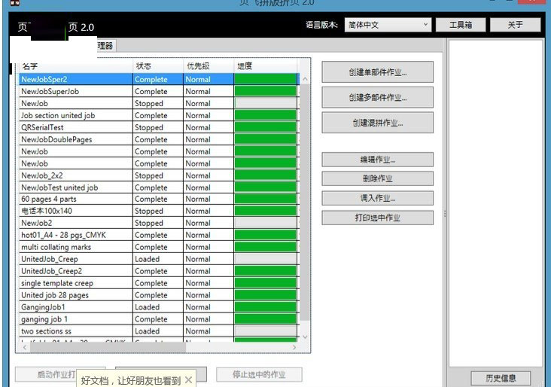Close the 好文档 tooltip popup
551x387 pixels.
188,380
